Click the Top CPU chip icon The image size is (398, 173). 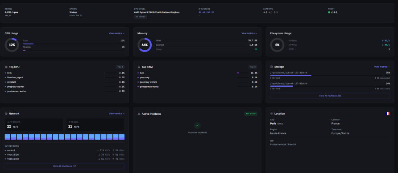tap(6, 67)
